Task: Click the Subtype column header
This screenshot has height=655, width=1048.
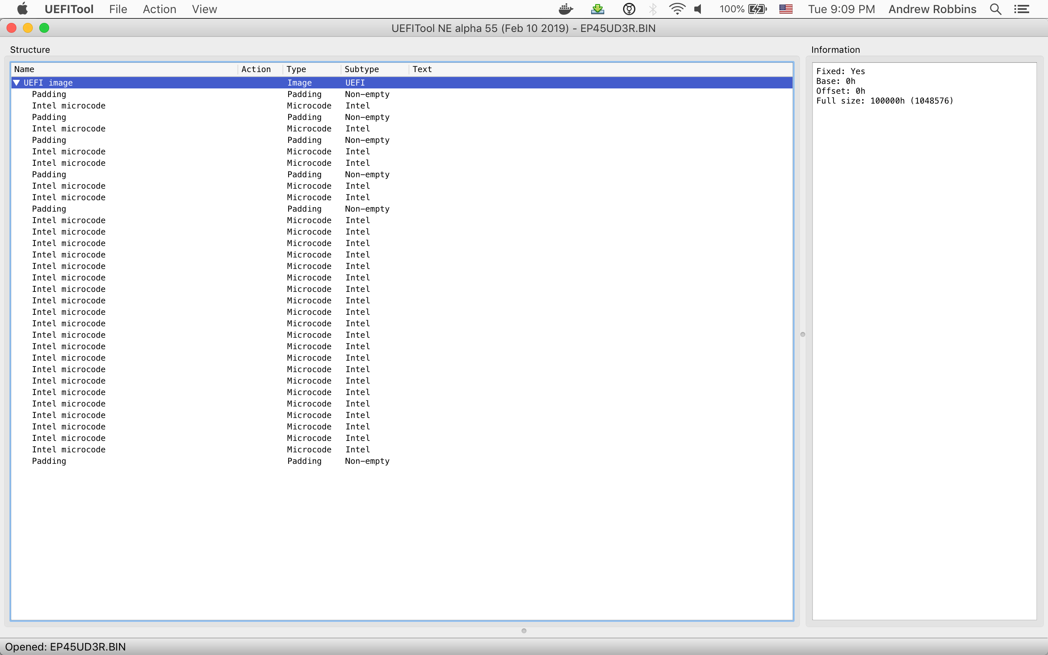Action: coord(375,69)
